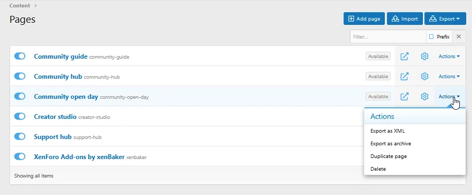Click Available badge for Community hub

pyautogui.click(x=378, y=77)
